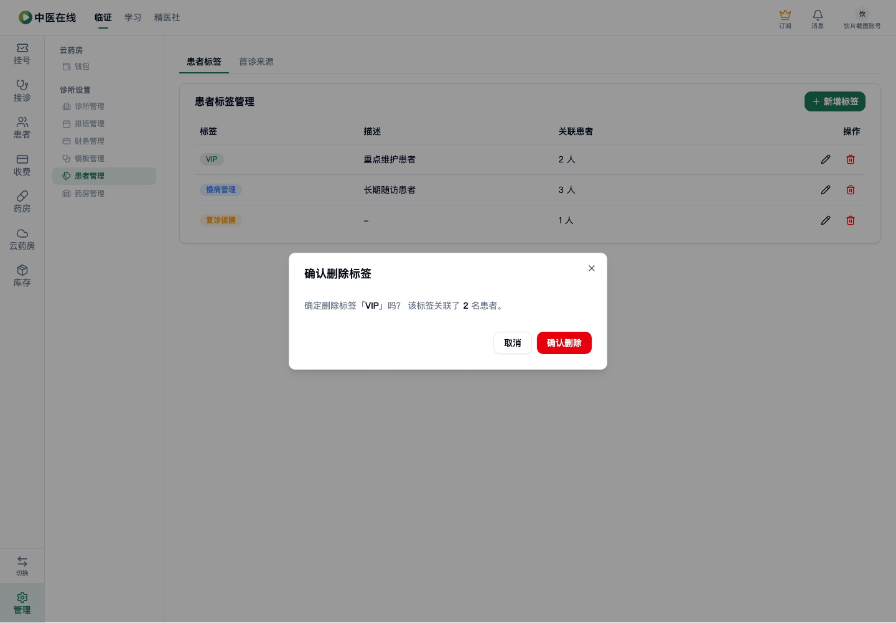Click the 复诊提醒 tag badge

(x=221, y=220)
